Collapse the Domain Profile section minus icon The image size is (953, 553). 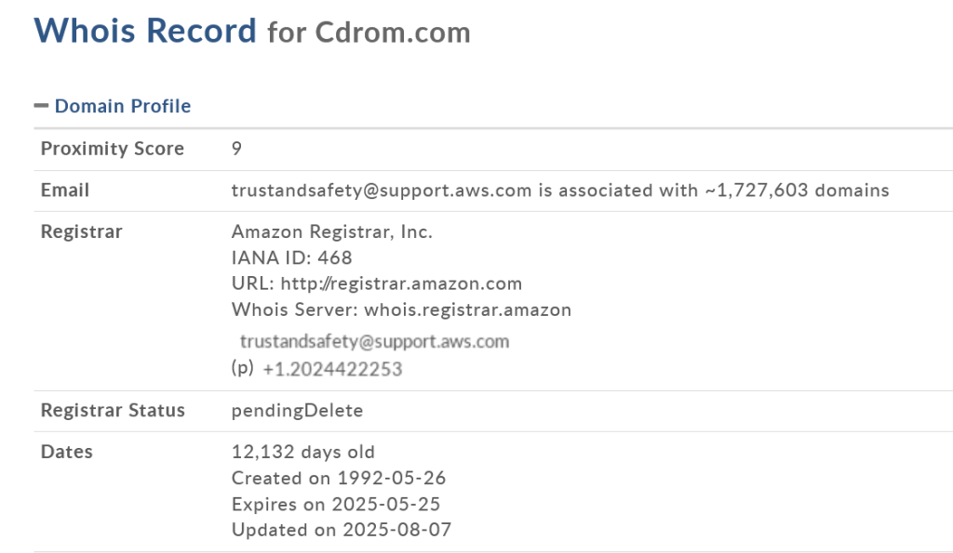click(41, 106)
